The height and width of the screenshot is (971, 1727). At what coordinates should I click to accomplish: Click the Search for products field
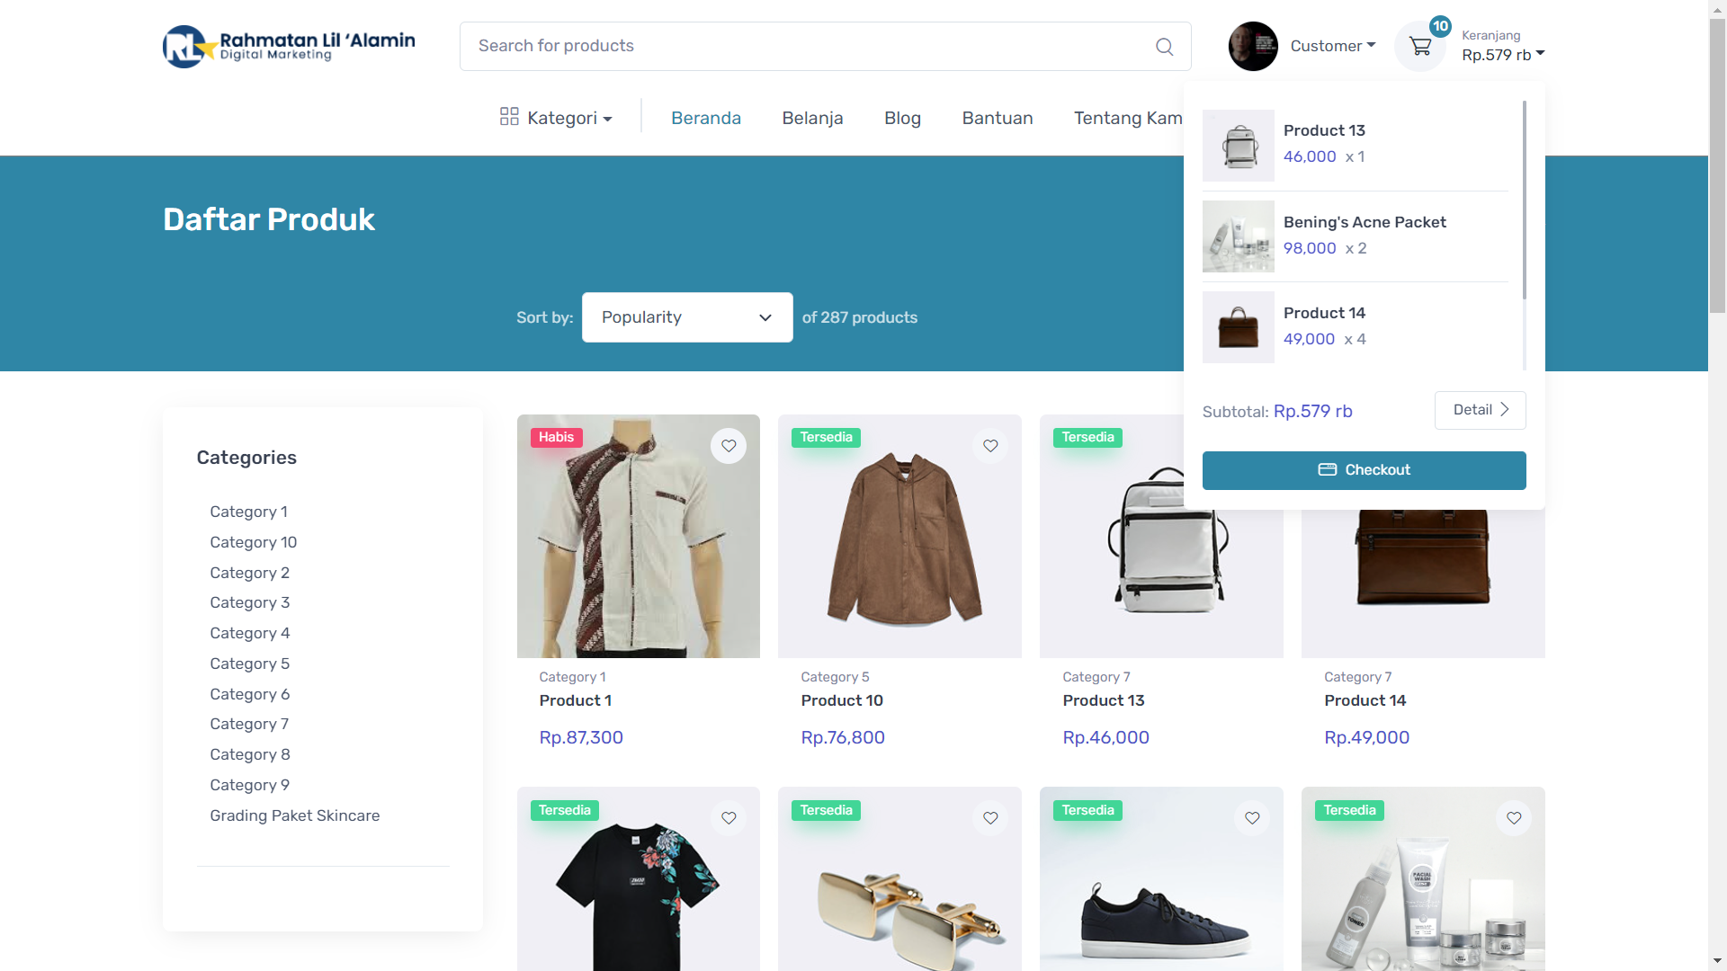tap(810, 47)
